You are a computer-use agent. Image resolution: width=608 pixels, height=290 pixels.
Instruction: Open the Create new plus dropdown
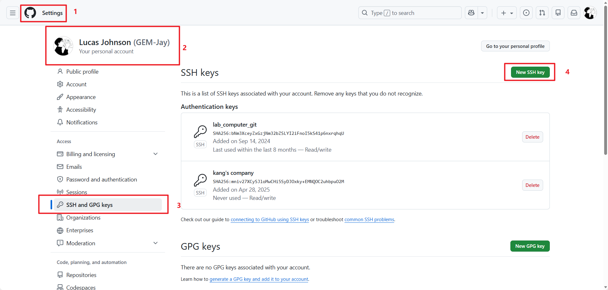tap(507, 13)
